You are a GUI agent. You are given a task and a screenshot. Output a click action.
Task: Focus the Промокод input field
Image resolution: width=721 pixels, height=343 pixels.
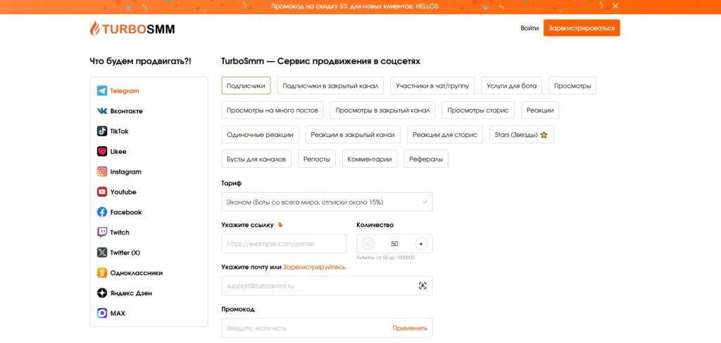pos(327,328)
